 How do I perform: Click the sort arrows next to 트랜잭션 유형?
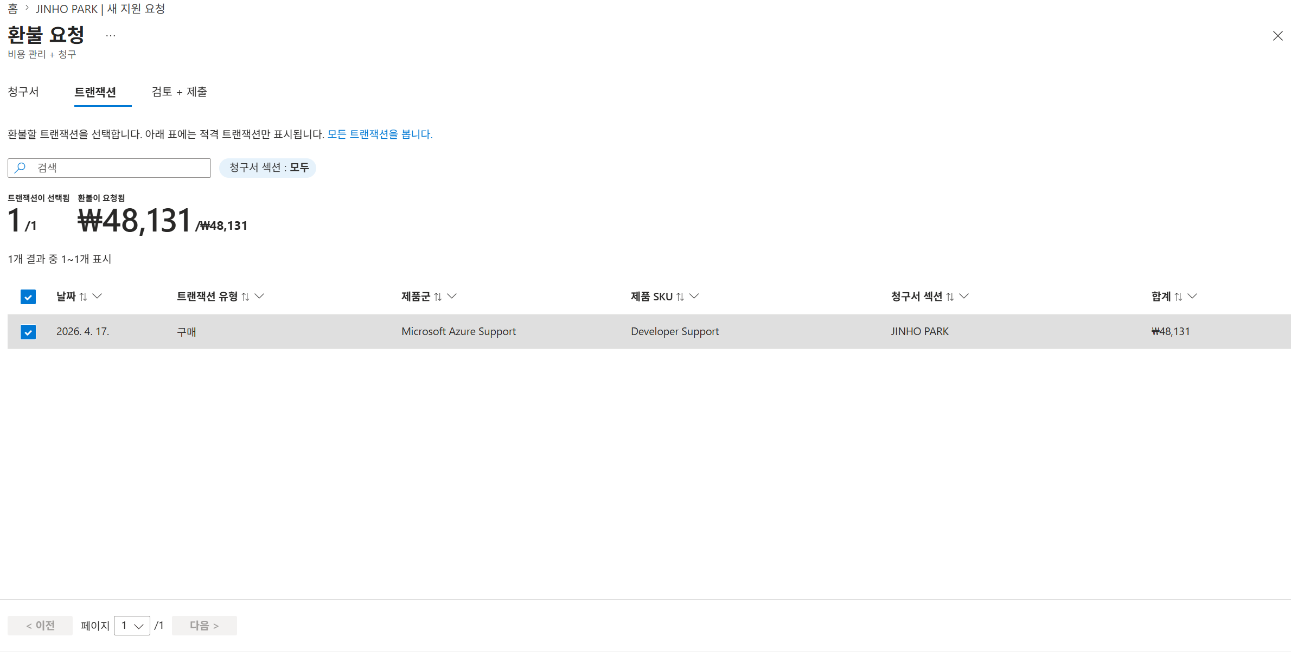point(245,297)
